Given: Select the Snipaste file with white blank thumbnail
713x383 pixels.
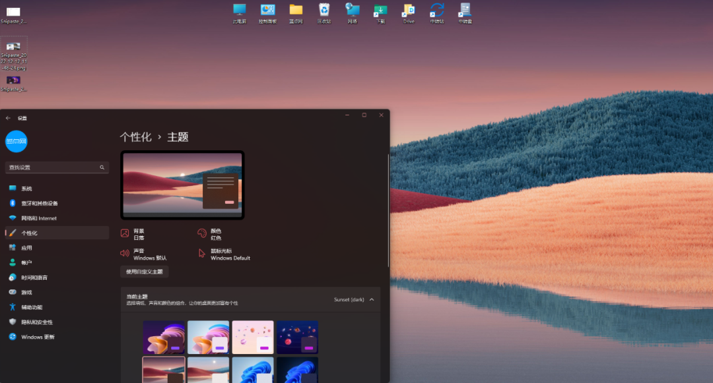Looking at the screenshot, I should pos(13,15).
